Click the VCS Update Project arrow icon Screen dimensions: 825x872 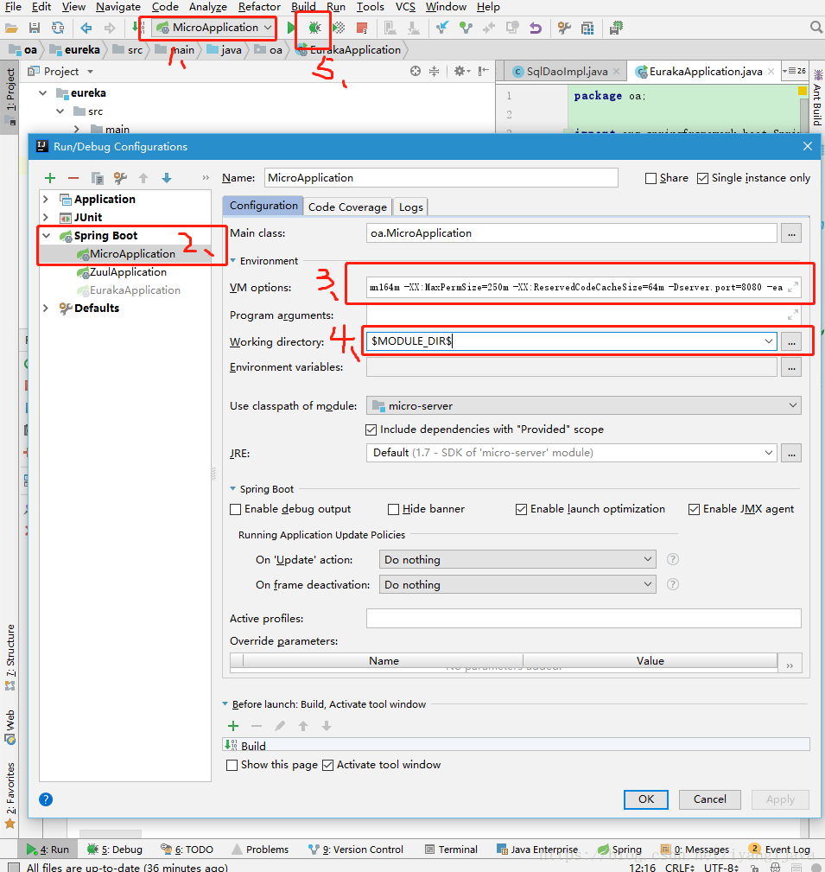coord(442,28)
